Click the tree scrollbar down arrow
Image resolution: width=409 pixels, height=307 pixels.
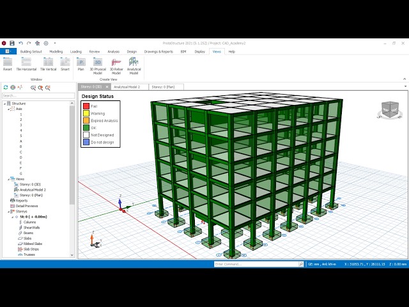click(x=72, y=255)
